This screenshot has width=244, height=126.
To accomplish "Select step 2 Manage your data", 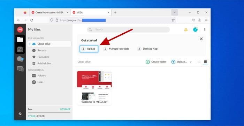I will coord(116,49).
